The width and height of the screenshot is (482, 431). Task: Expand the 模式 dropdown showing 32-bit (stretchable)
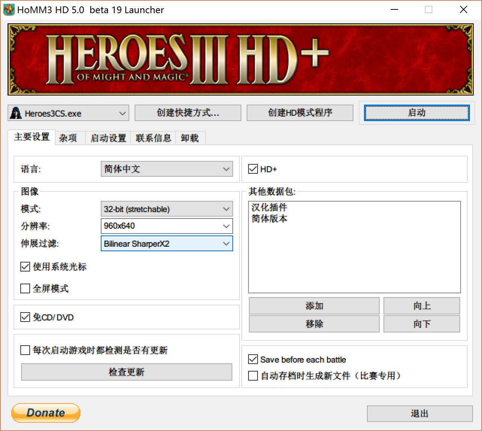pos(167,209)
